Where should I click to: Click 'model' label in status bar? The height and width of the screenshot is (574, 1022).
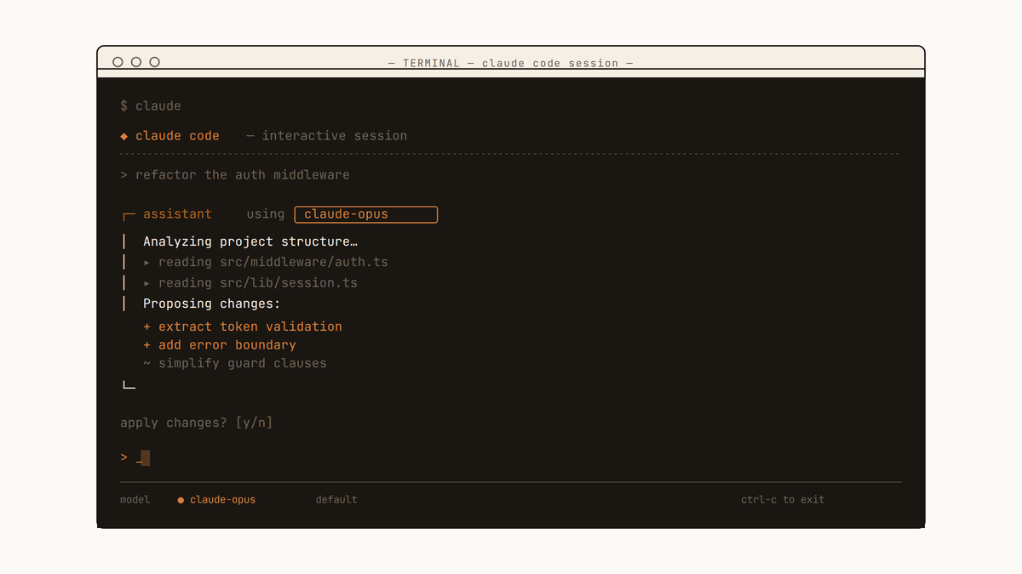[135, 500]
